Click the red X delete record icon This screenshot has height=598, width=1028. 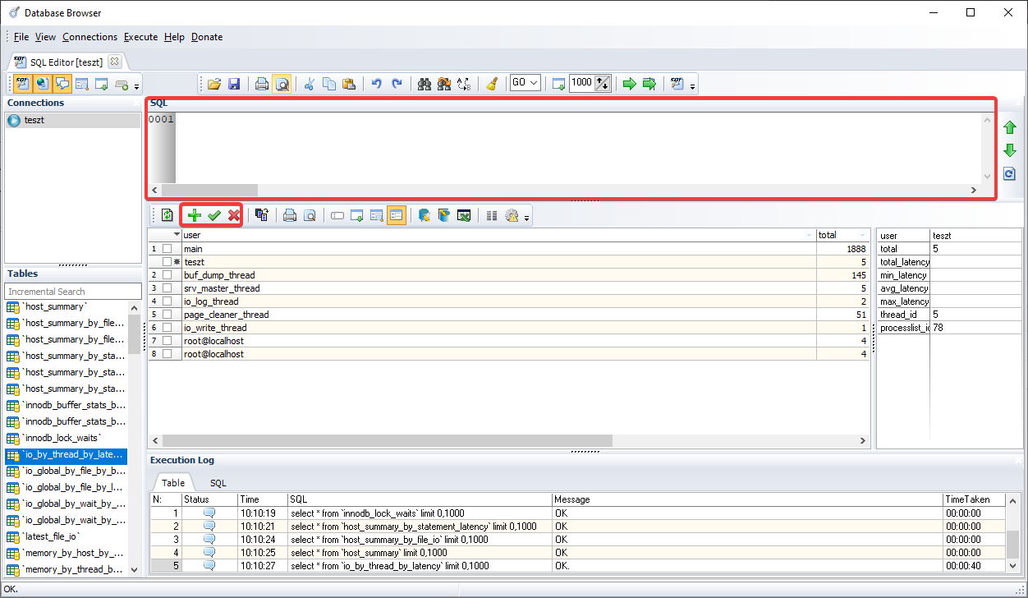click(234, 215)
